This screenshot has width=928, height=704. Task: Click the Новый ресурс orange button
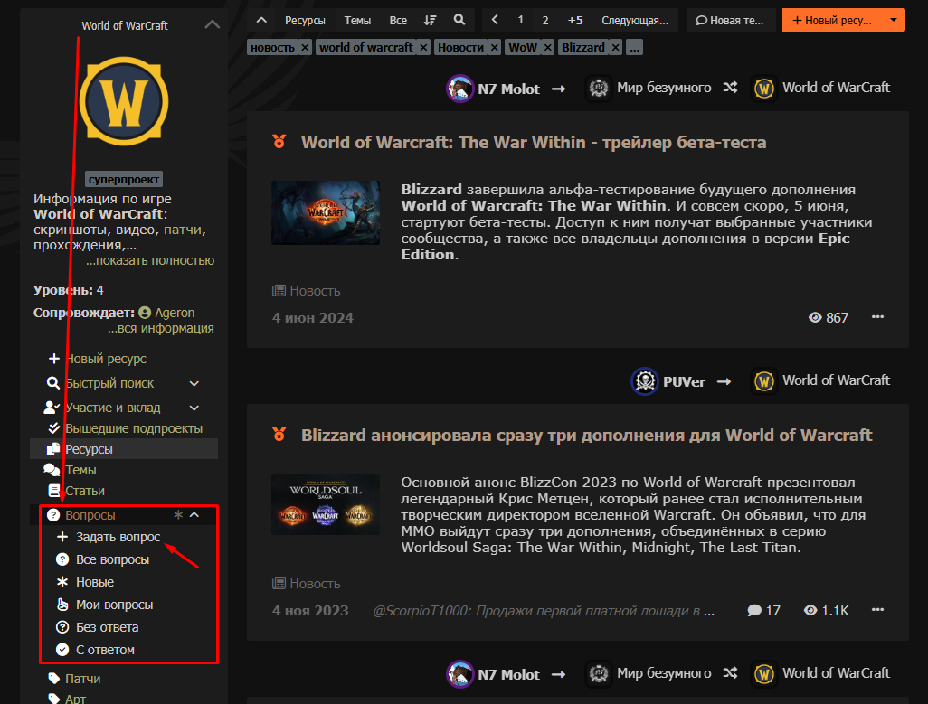click(x=832, y=20)
